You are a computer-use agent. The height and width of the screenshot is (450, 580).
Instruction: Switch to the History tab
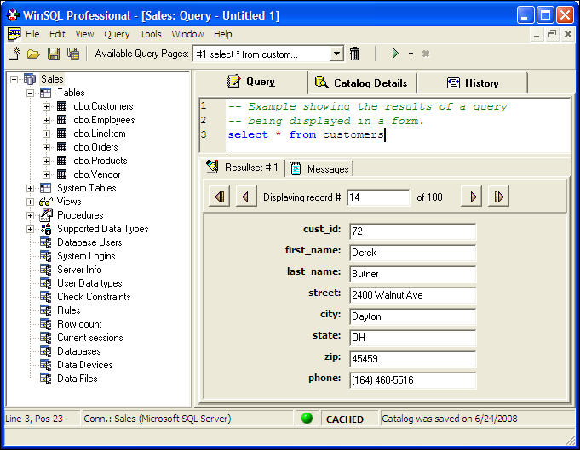(x=473, y=83)
